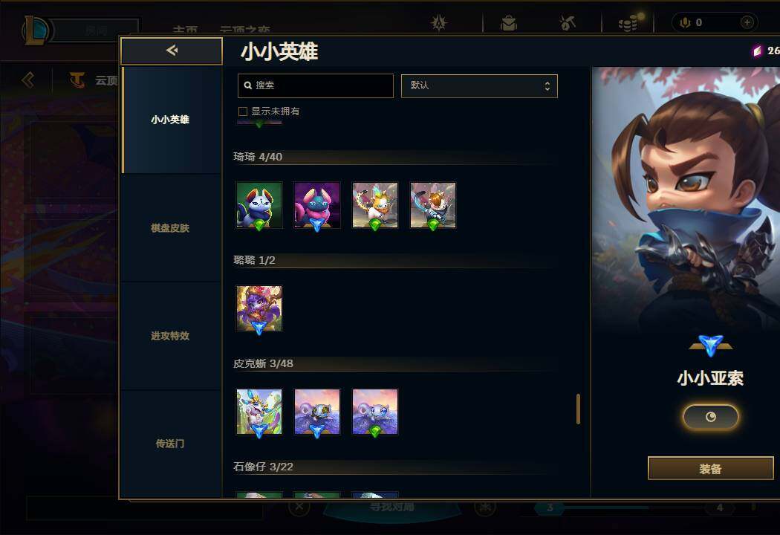The width and height of the screenshot is (780, 535).
Task: Click the back arrow above the sidebar
Action: coord(172,51)
